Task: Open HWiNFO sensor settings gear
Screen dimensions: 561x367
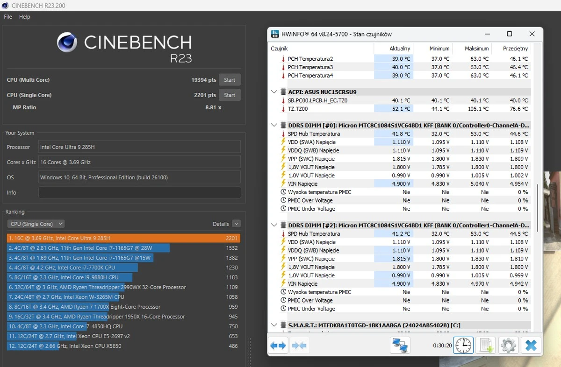Action: click(508, 346)
